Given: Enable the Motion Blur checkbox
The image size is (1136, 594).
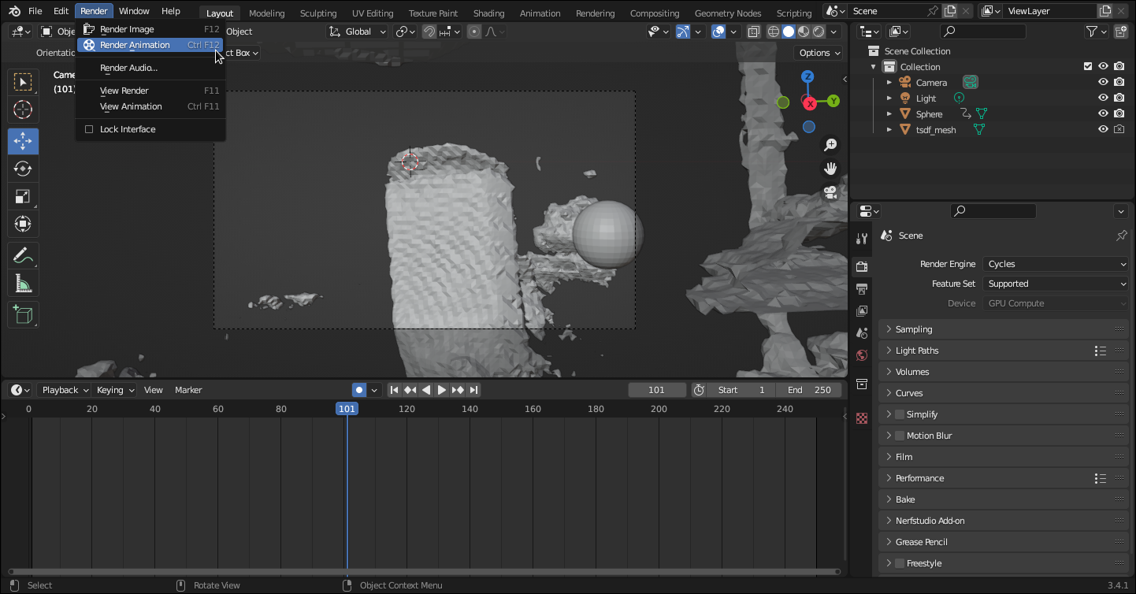Looking at the screenshot, I should (900, 436).
